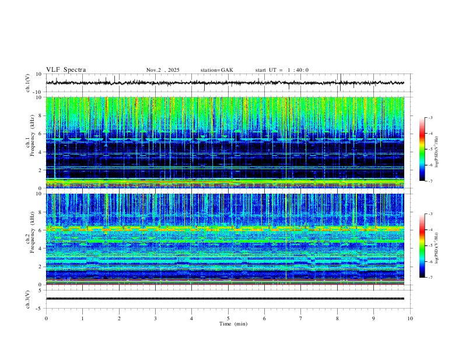Click the ch.2 PSD color scale bar

pyautogui.click(x=422, y=246)
